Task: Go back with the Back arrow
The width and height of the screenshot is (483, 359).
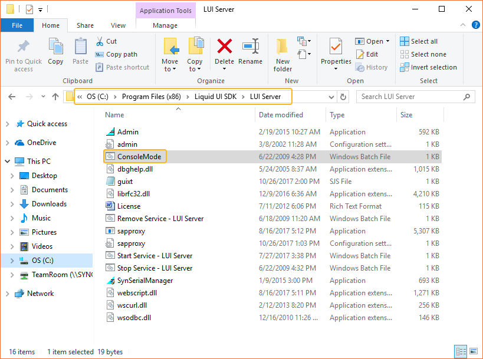Action: coord(12,97)
